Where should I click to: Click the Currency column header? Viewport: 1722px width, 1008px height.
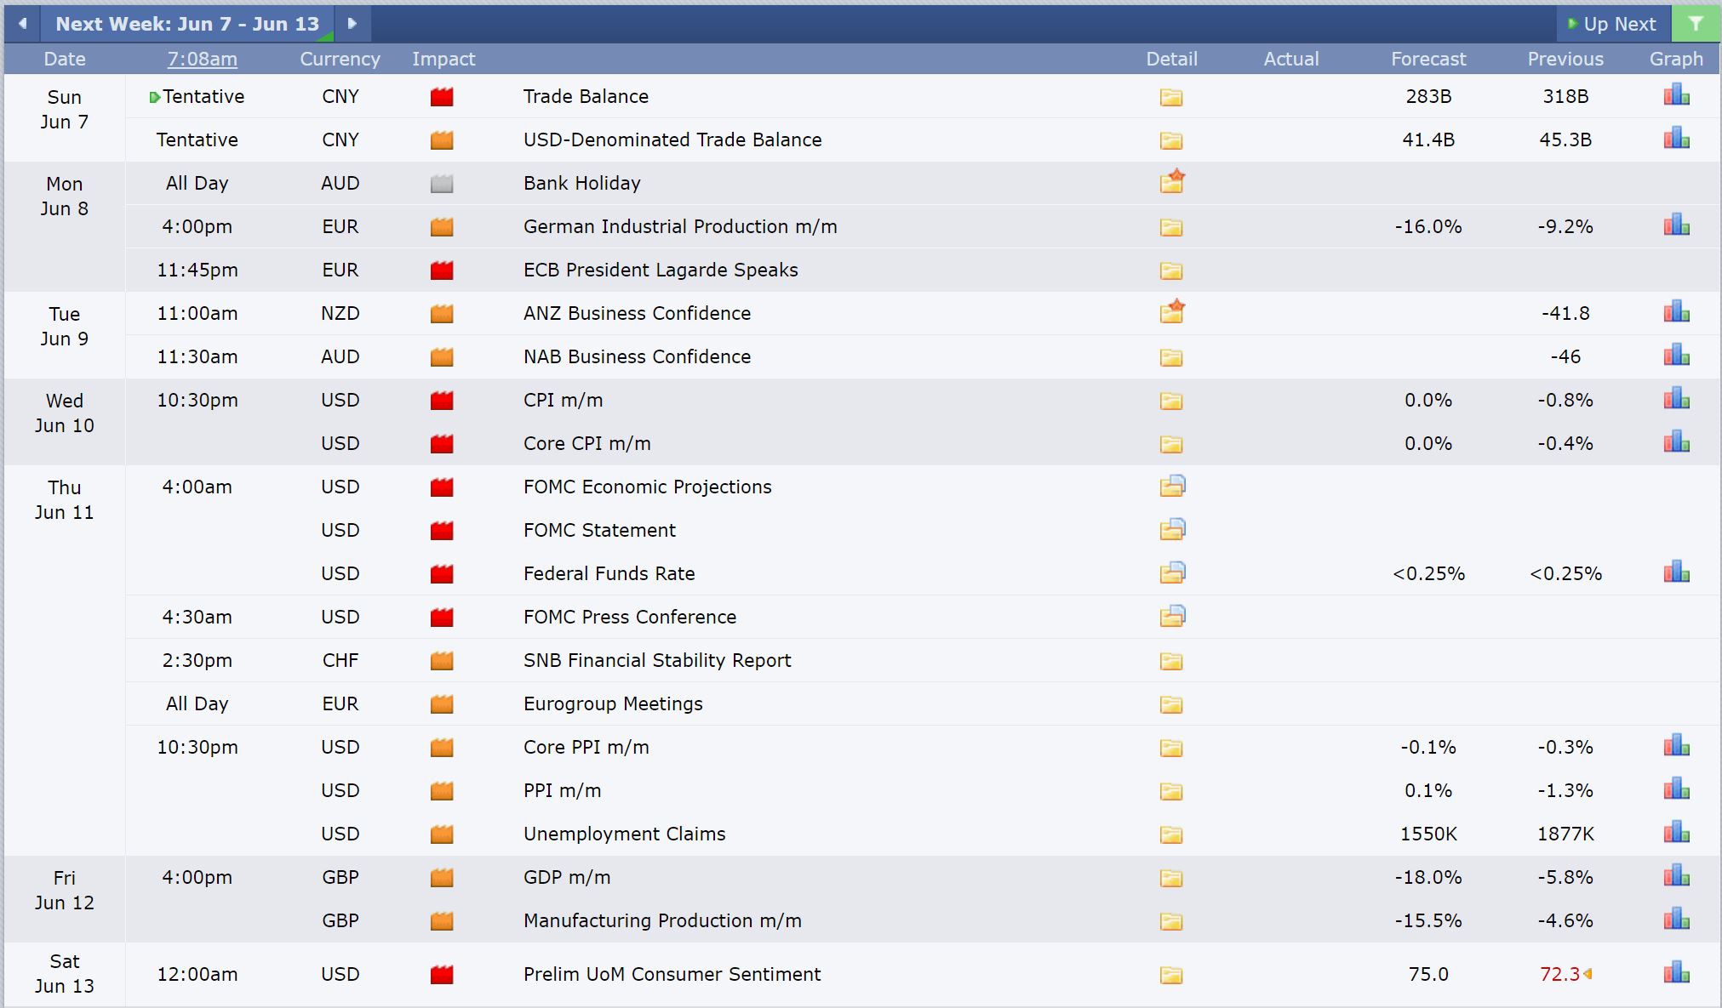[x=340, y=59]
